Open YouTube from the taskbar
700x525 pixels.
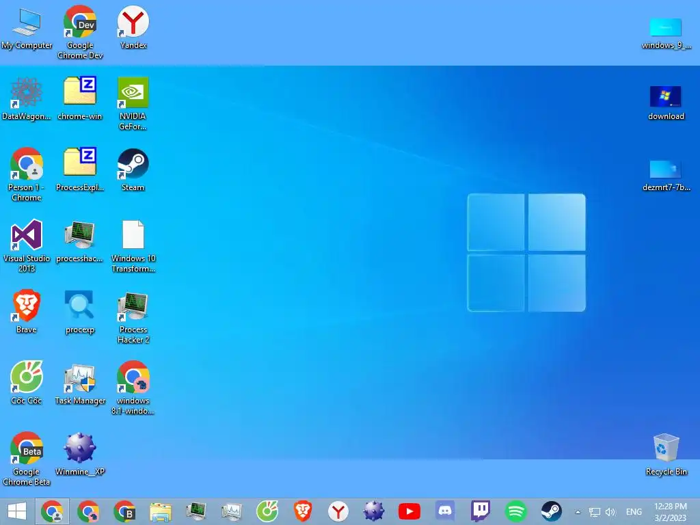(409, 511)
